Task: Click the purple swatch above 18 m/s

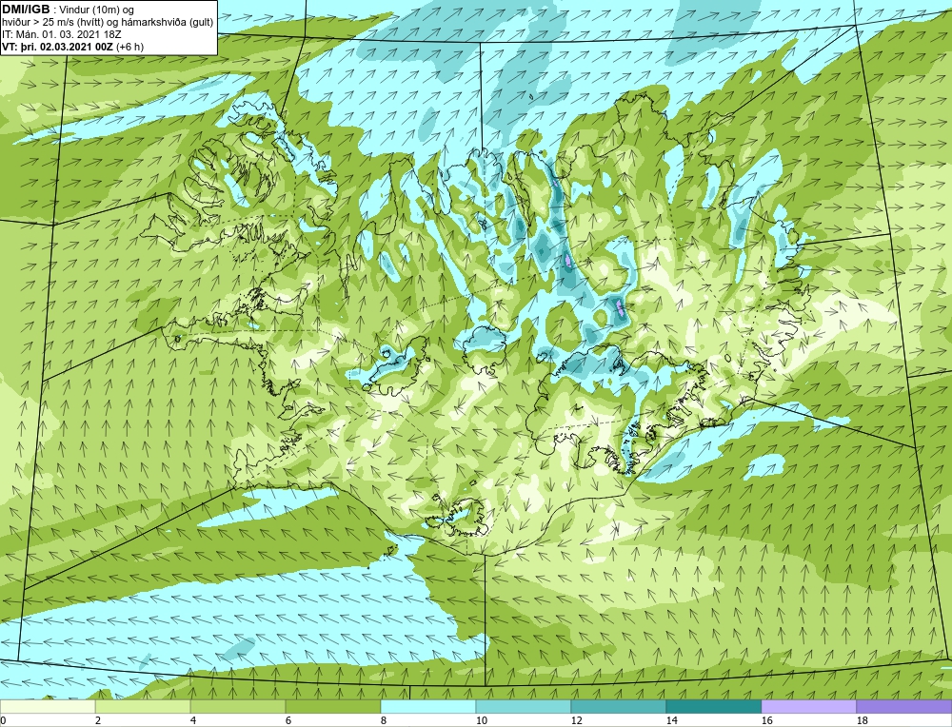Action: [904, 706]
